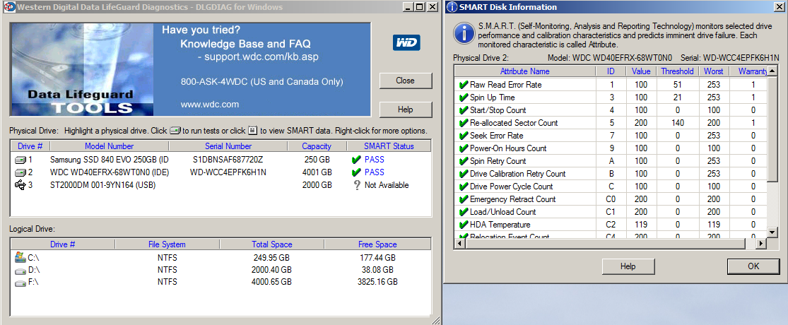
Task: Click checkmark beside Power-On Hours Count
Action: (x=464, y=148)
